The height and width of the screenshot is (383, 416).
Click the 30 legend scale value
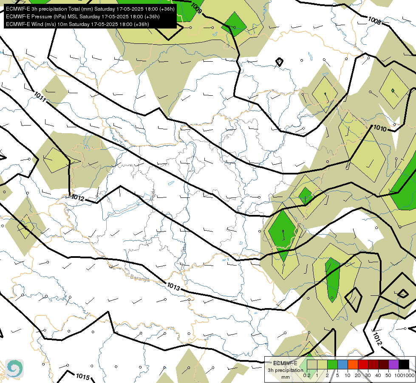368,375
